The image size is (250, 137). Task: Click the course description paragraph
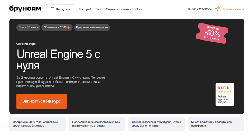61,82
